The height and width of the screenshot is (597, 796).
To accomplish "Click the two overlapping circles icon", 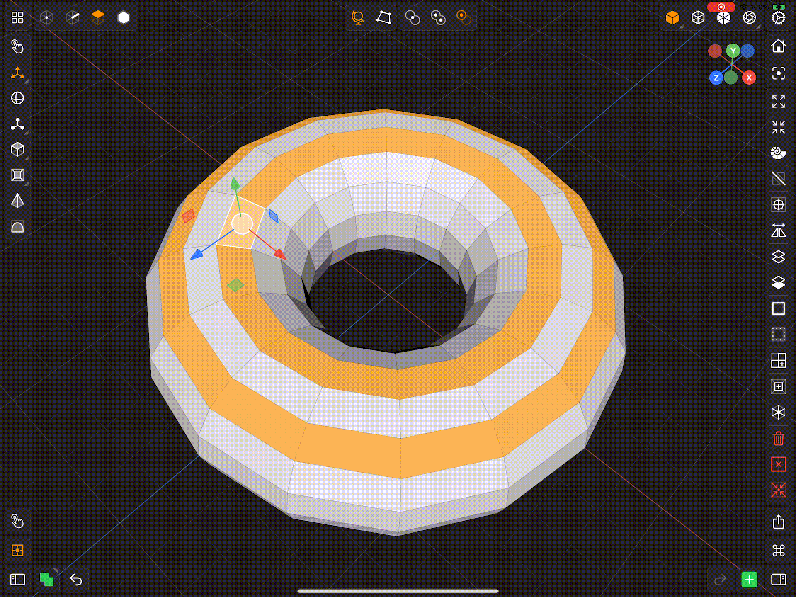I will pyautogui.click(x=413, y=17).
